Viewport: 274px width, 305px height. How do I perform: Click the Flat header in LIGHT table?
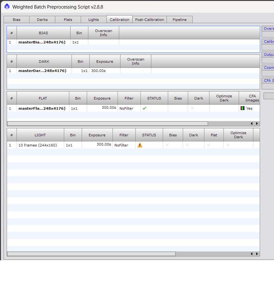pyautogui.click(x=214, y=135)
